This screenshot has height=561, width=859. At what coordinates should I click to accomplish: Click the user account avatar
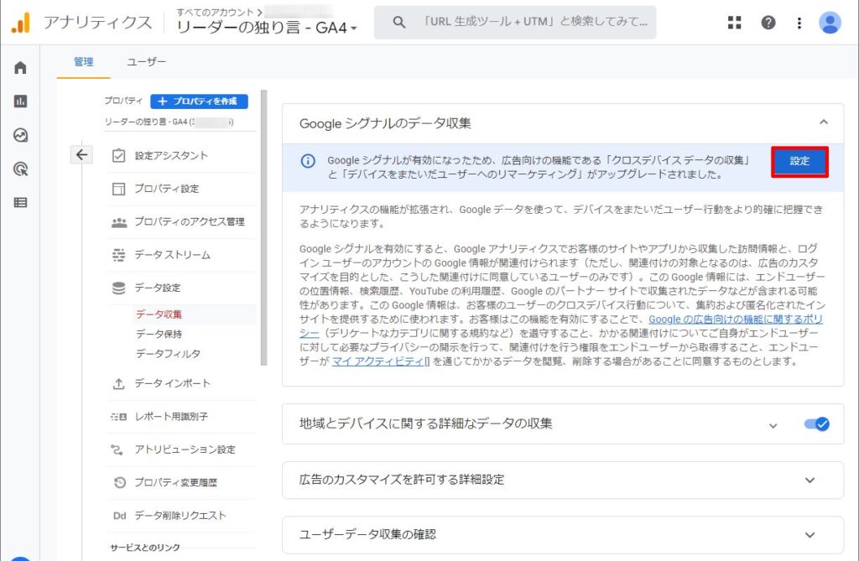[x=830, y=23]
